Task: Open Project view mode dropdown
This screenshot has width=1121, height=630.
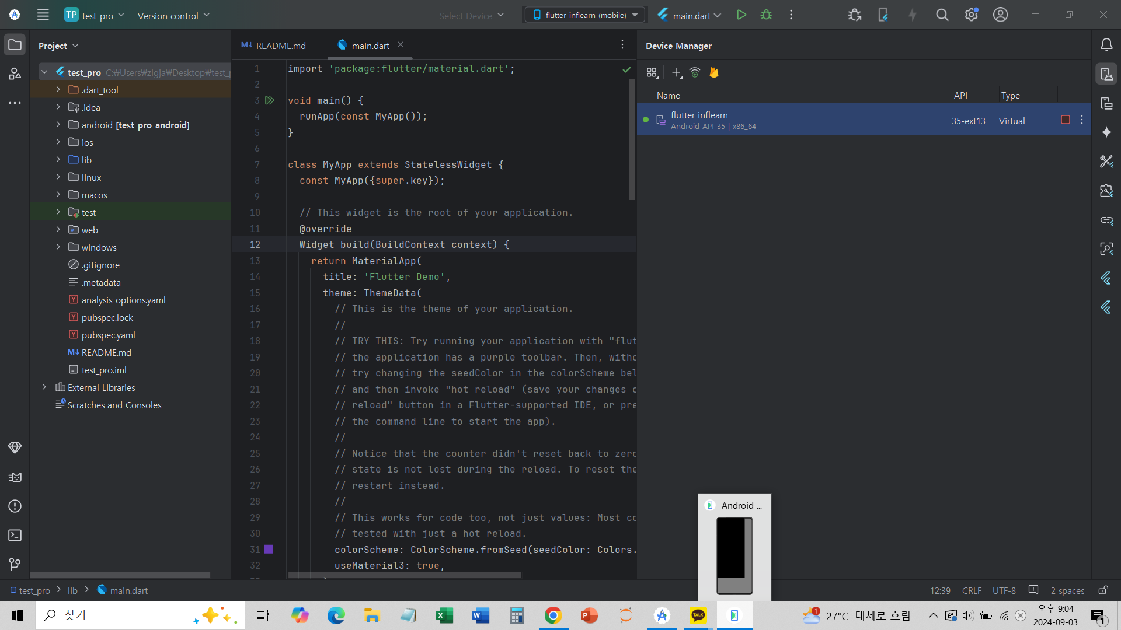Action: [58, 45]
